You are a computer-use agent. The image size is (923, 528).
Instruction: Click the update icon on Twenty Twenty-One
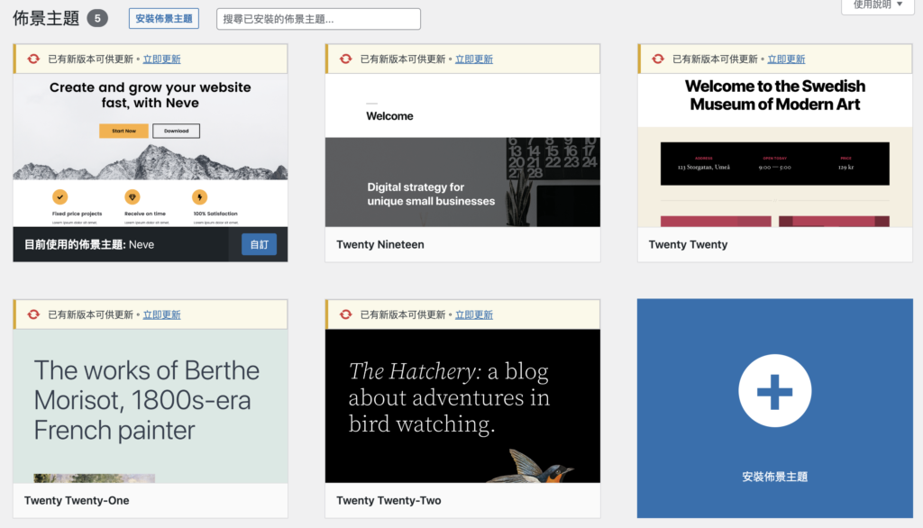tap(33, 314)
